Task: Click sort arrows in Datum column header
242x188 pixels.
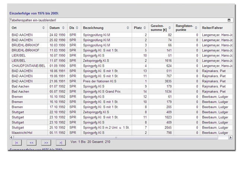Action: pos(63,28)
